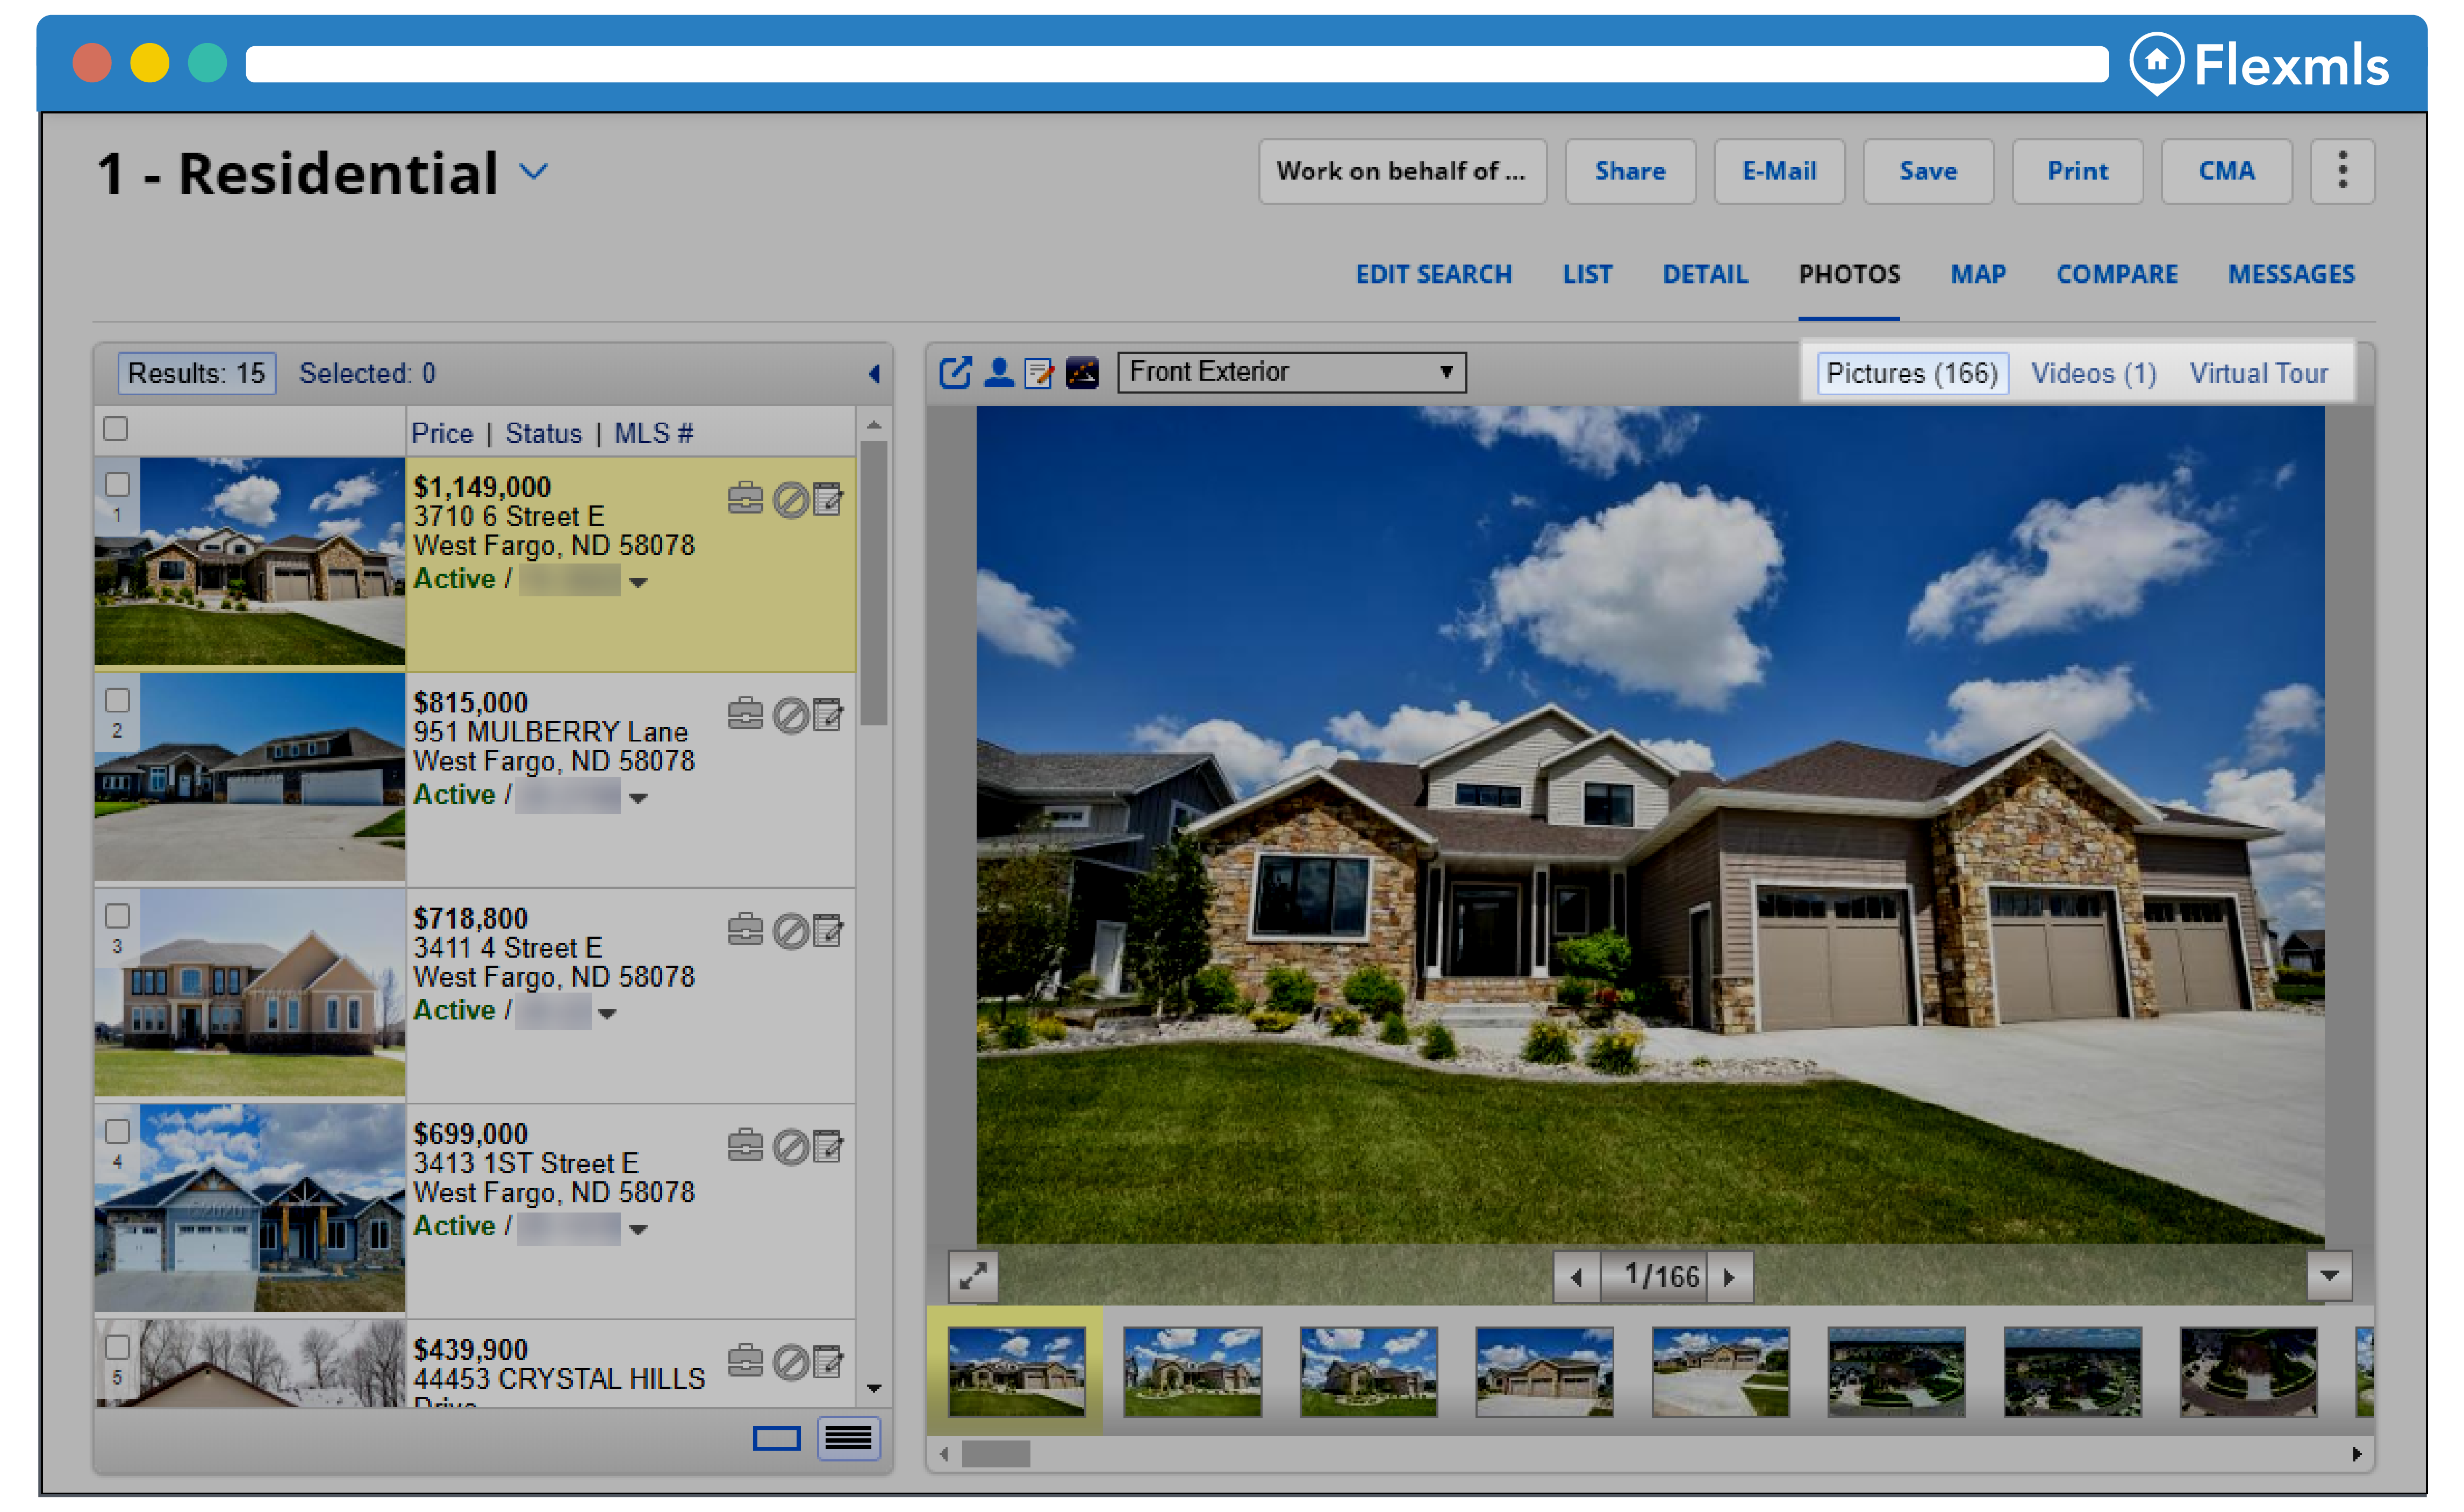Go to previous photo arrow
2464x1512 pixels.
click(x=1576, y=1277)
